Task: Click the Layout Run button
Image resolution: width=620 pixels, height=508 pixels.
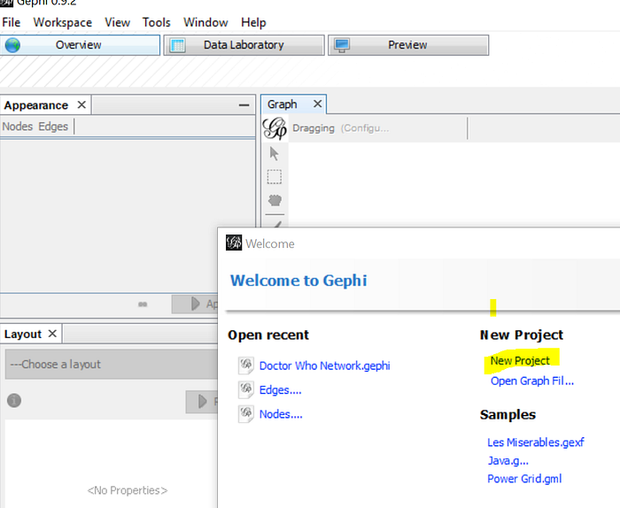Action: pyautogui.click(x=202, y=402)
